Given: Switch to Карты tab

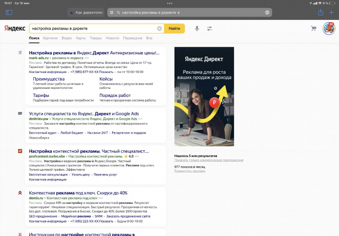Looking at the screenshot, I should [x=80, y=38].
